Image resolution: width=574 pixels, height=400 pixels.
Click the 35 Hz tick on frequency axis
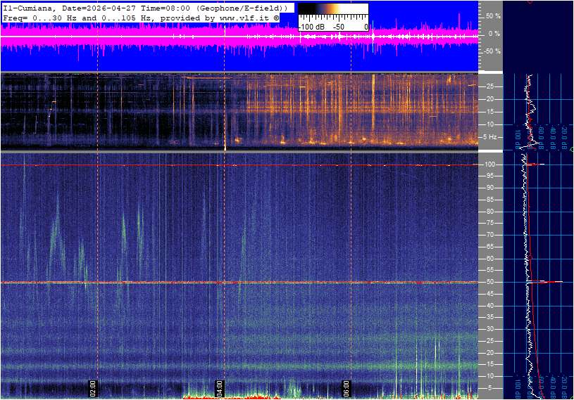pyautogui.click(x=489, y=317)
